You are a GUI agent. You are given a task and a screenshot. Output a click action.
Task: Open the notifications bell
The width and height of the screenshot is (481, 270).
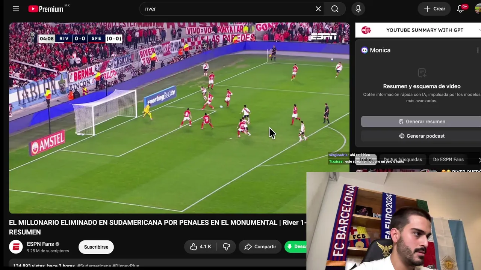460,9
